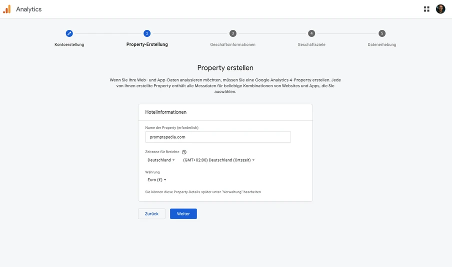The width and height of the screenshot is (452, 267).
Task: Click the pencil icon for Kontoerstellung step
Action: [x=69, y=33]
